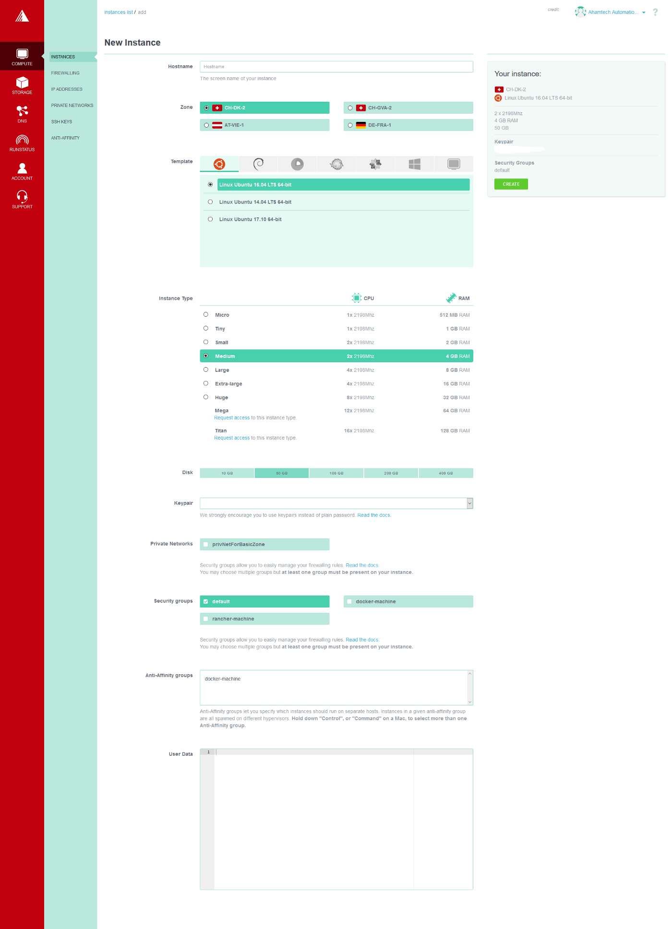This screenshot has width=672, height=929.
Task: Select the DE-FRA-1 zone
Action: (x=350, y=125)
